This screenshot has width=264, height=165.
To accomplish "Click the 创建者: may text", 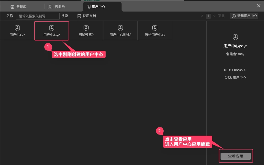I will (235, 54).
